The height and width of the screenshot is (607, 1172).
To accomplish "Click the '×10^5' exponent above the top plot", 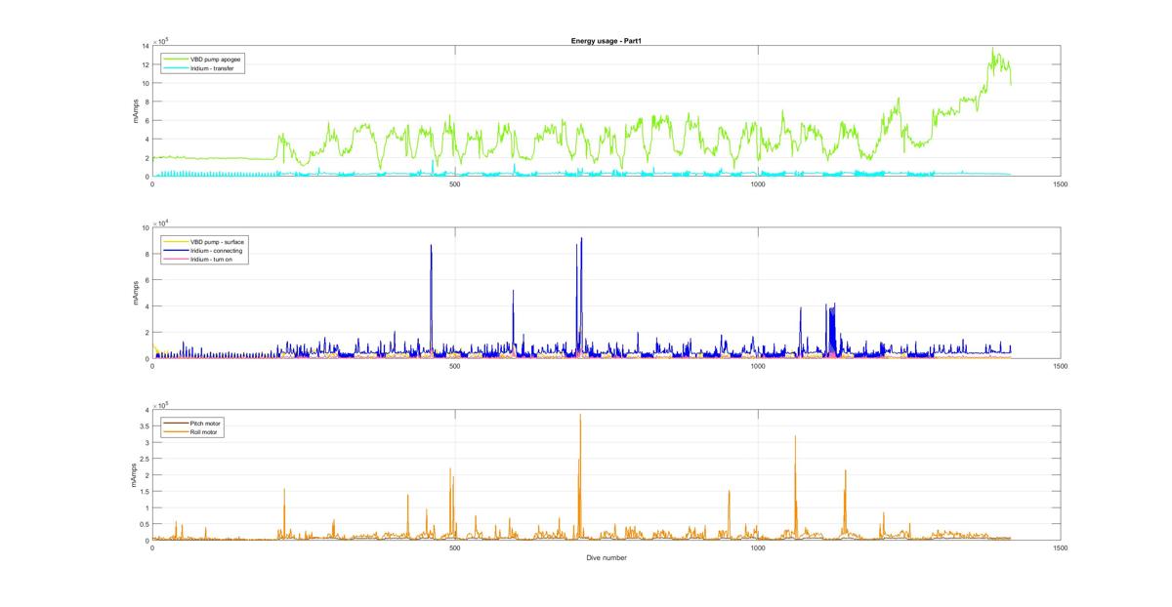I will (160, 40).
